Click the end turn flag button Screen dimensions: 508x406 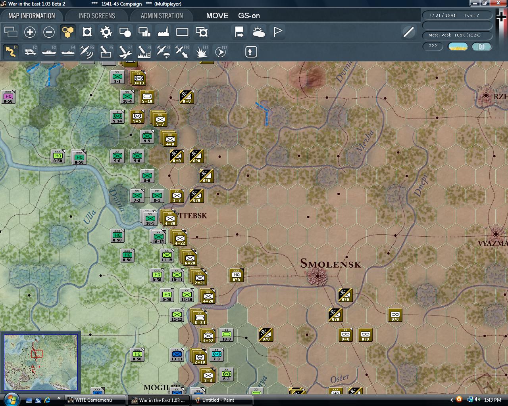[277, 32]
